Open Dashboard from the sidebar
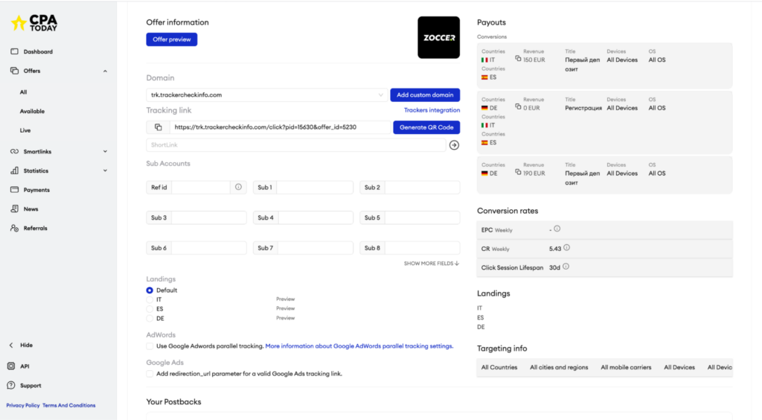This screenshot has height=420, width=762. (38, 51)
